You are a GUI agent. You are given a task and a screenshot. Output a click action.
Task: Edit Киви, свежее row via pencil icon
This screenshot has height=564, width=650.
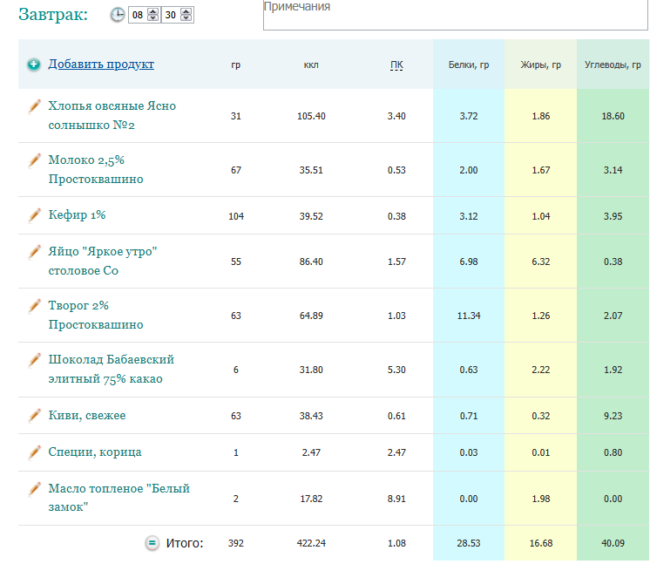(34, 416)
